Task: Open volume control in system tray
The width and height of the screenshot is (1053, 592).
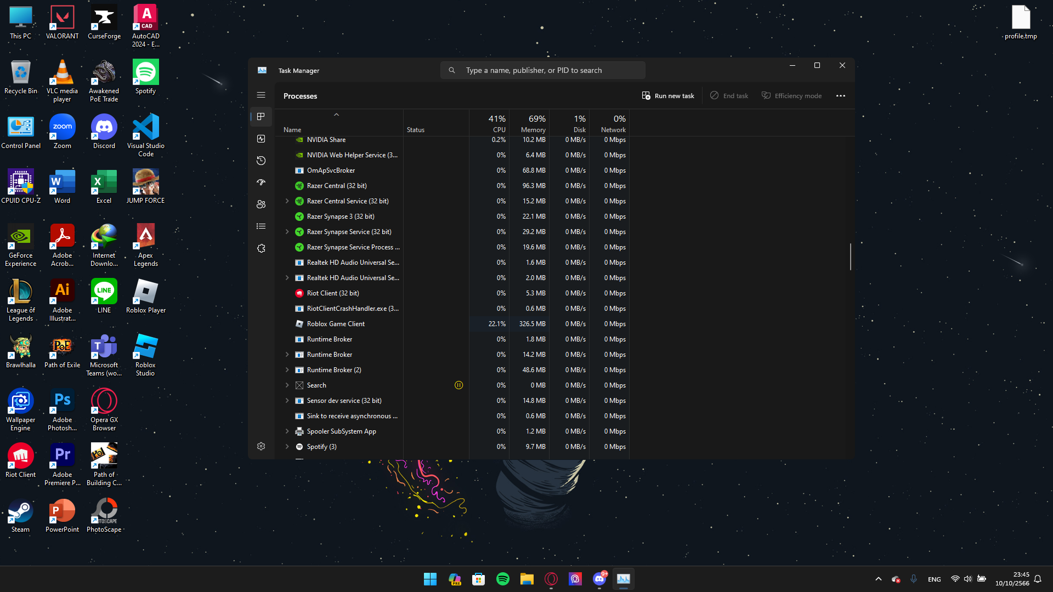Action: click(967, 579)
